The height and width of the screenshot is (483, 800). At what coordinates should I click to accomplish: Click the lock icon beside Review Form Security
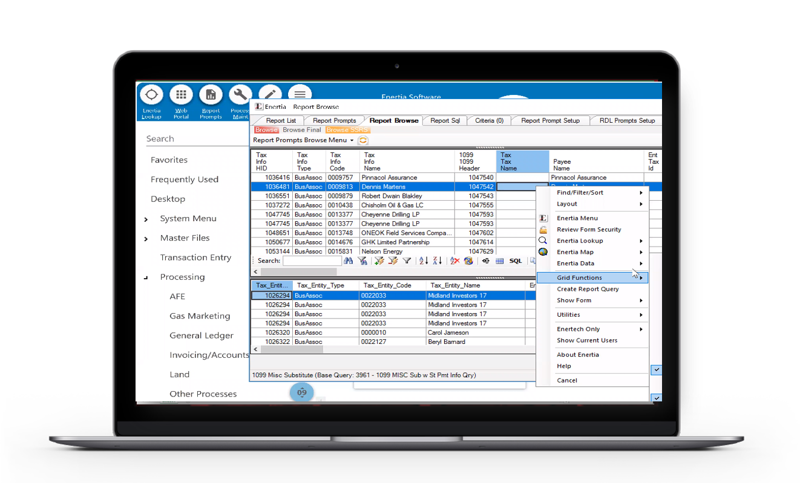click(543, 229)
